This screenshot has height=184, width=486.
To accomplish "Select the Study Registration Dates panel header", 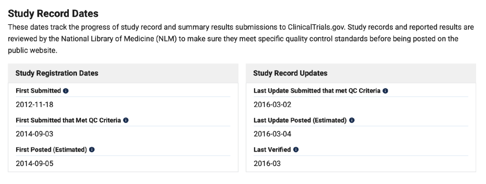I will tap(57, 73).
